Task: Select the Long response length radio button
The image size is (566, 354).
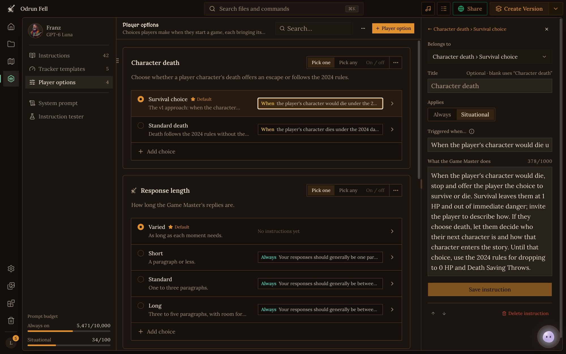Action: [x=141, y=306]
